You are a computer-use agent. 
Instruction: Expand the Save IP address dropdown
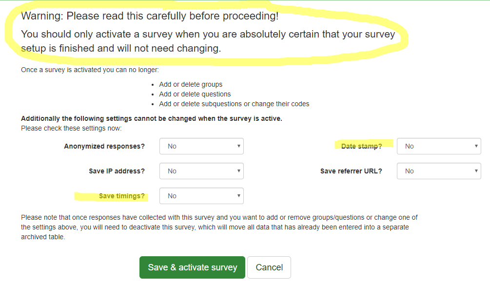tap(201, 171)
